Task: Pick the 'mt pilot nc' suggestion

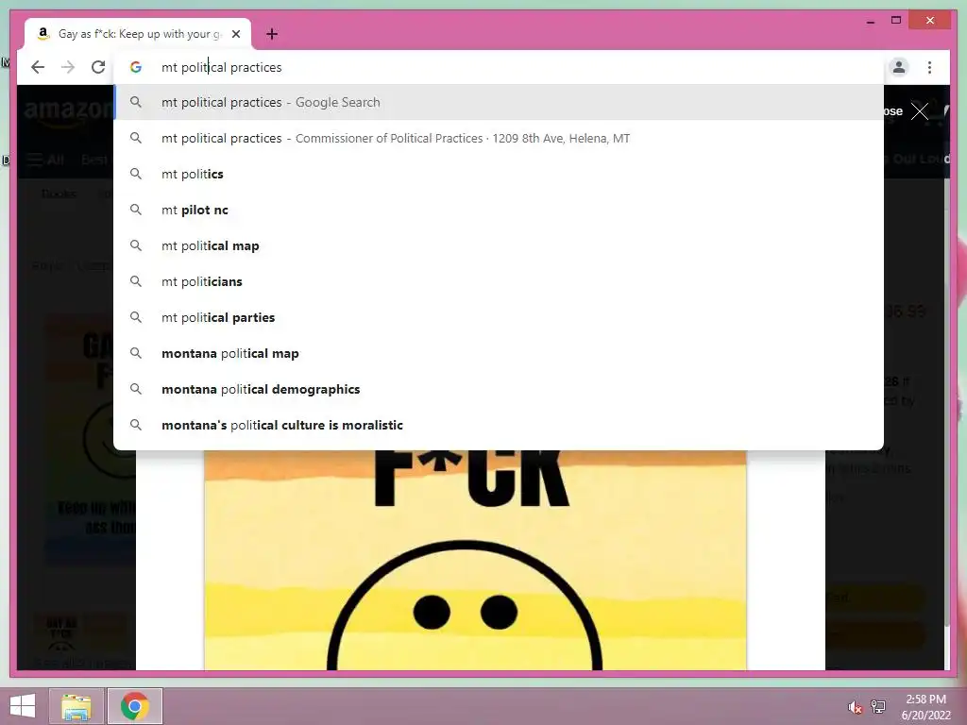Action: click(499, 210)
